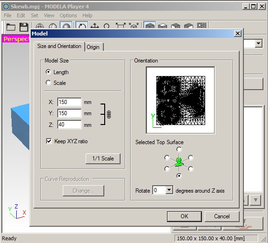Click the model dimensions in status bar

click(x=211, y=238)
